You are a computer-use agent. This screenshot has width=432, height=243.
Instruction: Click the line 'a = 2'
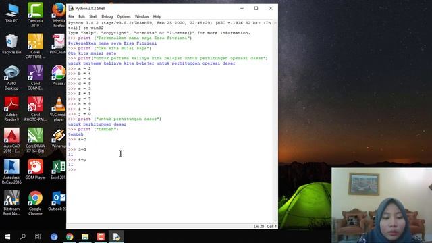(x=84, y=68)
